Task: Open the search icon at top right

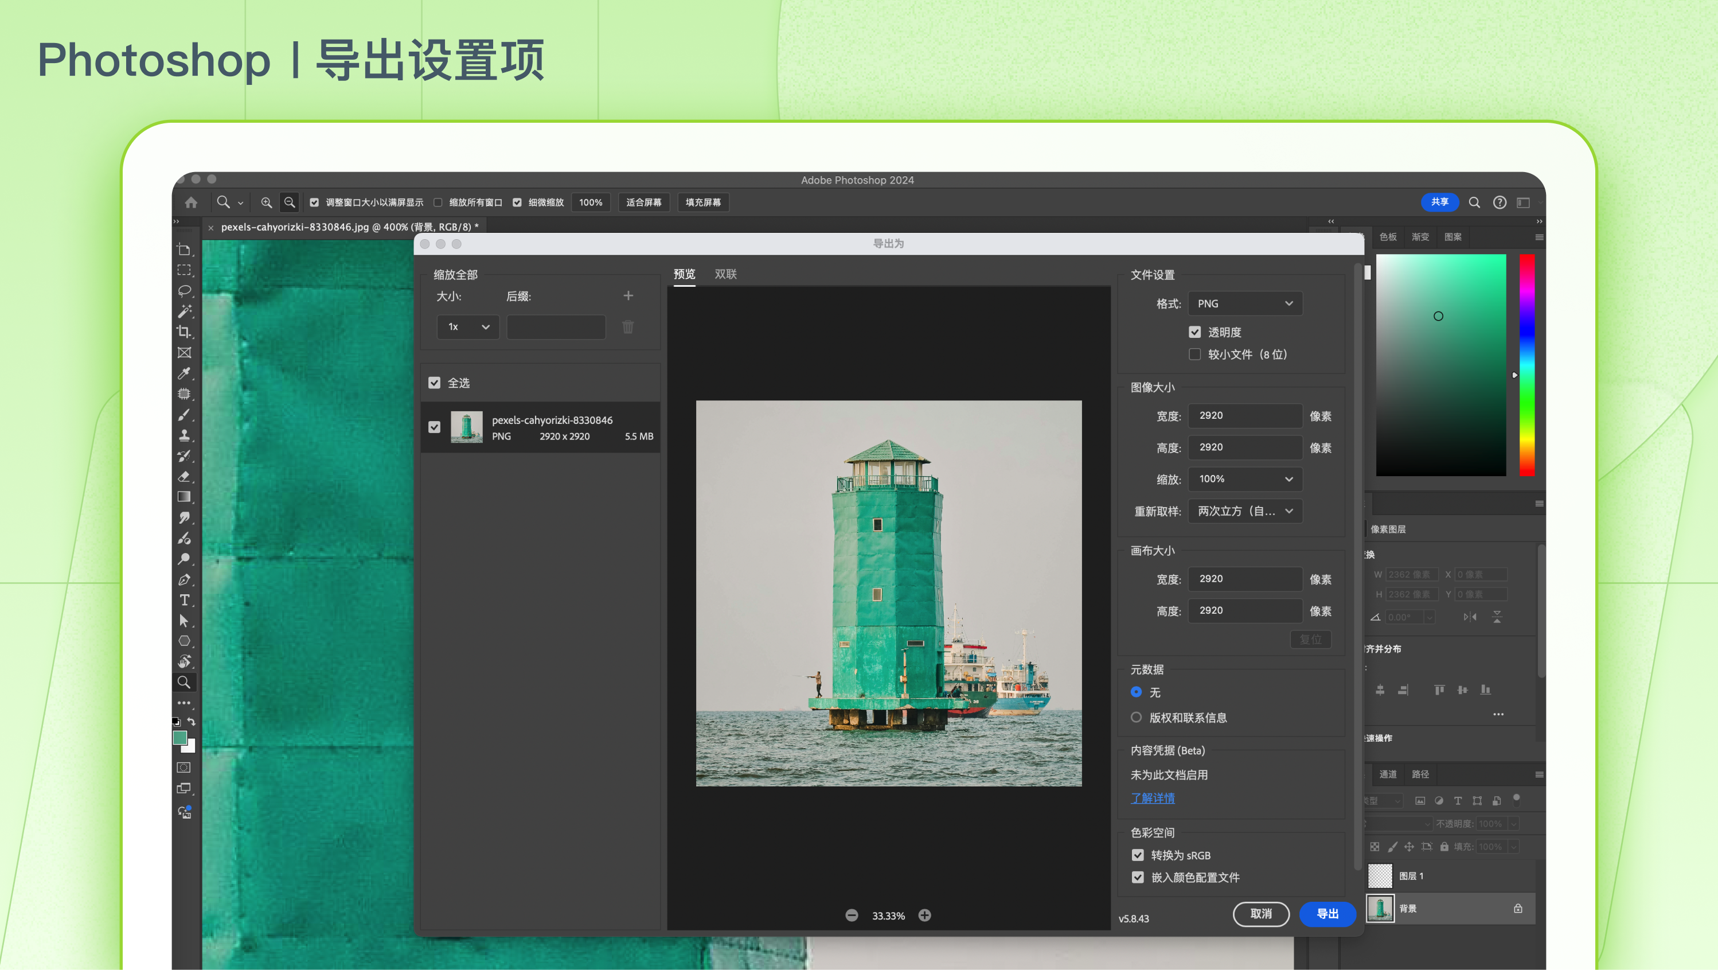Action: pos(1474,202)
